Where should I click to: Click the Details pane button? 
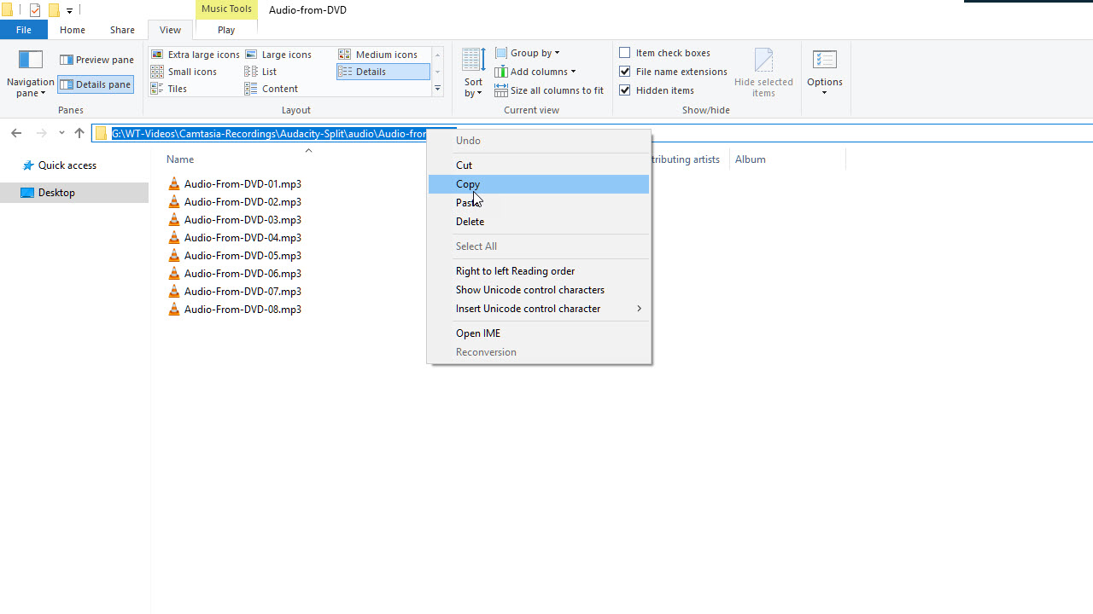95,84
